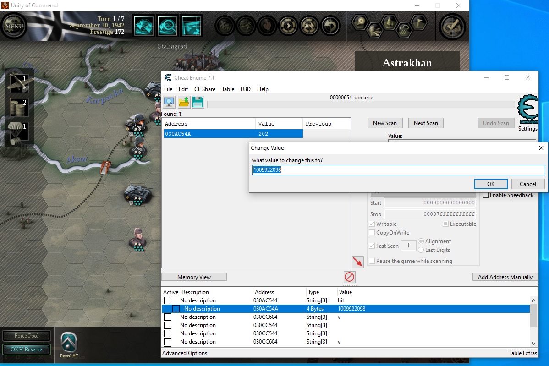Image resolution: width=549 pixels, height=366 pixels.
Task: Click OK in Change Value dialog
Action: coord(490,184)
